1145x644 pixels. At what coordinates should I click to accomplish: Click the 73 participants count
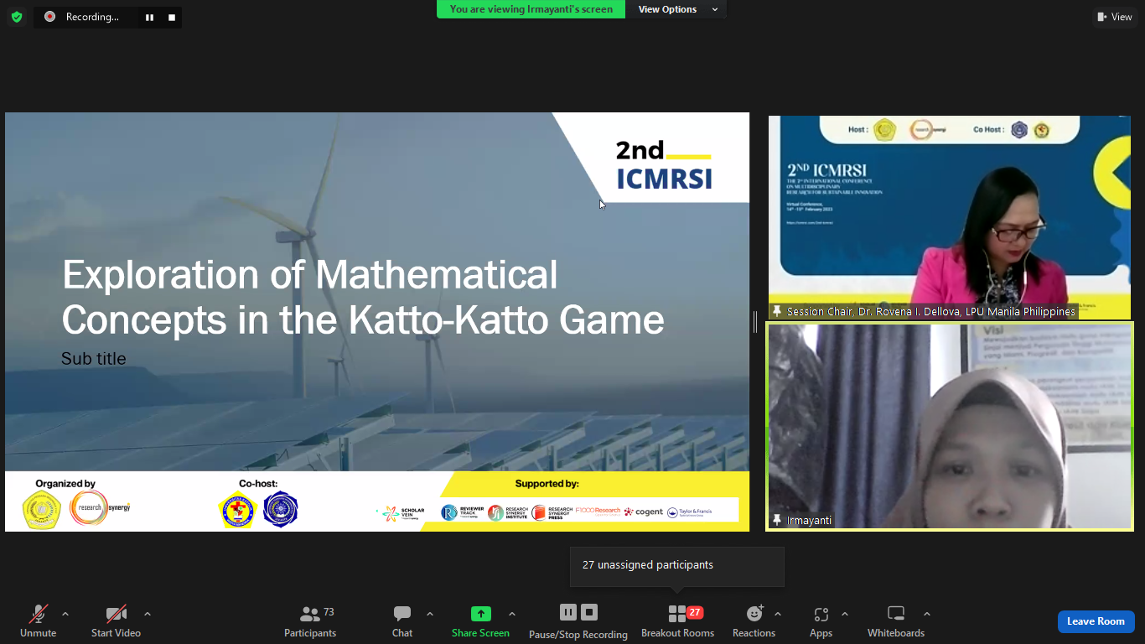tap(329, 612)
